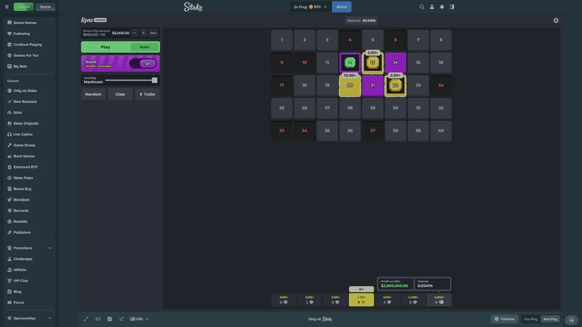Image resolution: width=582 pixels, height=327 pixels.
Task: Switch to Real Play mode
Action: [x=550, y=319]
